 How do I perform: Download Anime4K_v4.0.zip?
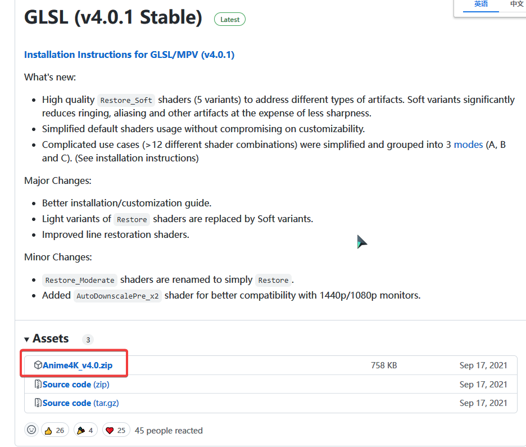(x=78, y=365)
